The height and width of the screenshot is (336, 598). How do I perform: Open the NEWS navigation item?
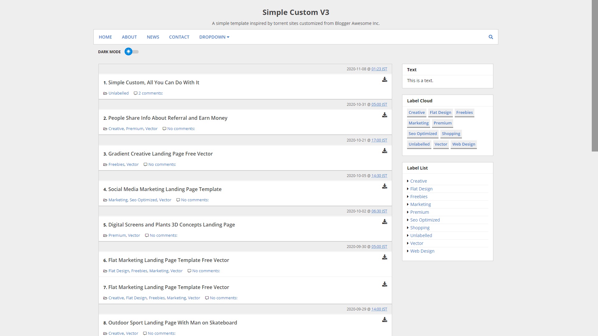(153, 37)
